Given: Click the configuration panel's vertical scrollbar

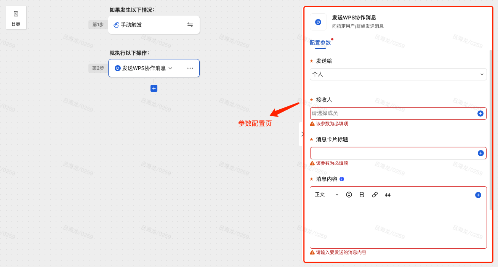Looking at the screenshot, I should click(x=491, y=130).
